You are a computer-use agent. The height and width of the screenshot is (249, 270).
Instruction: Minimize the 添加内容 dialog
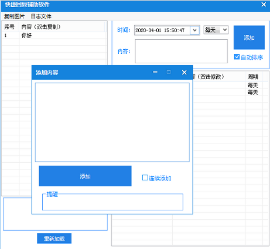pos(155,72)
